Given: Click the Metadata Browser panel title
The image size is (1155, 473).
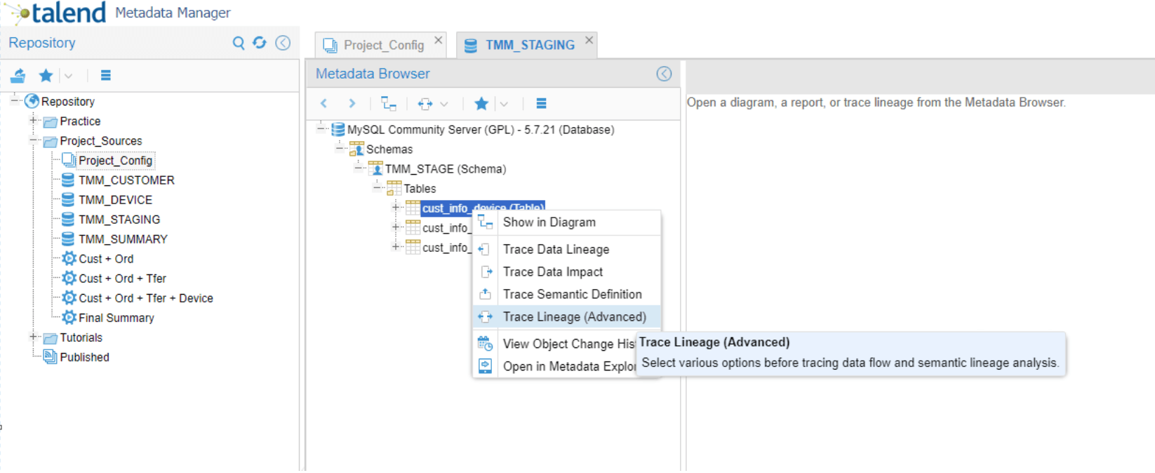Looking at the screenshot, I should 373,74.
